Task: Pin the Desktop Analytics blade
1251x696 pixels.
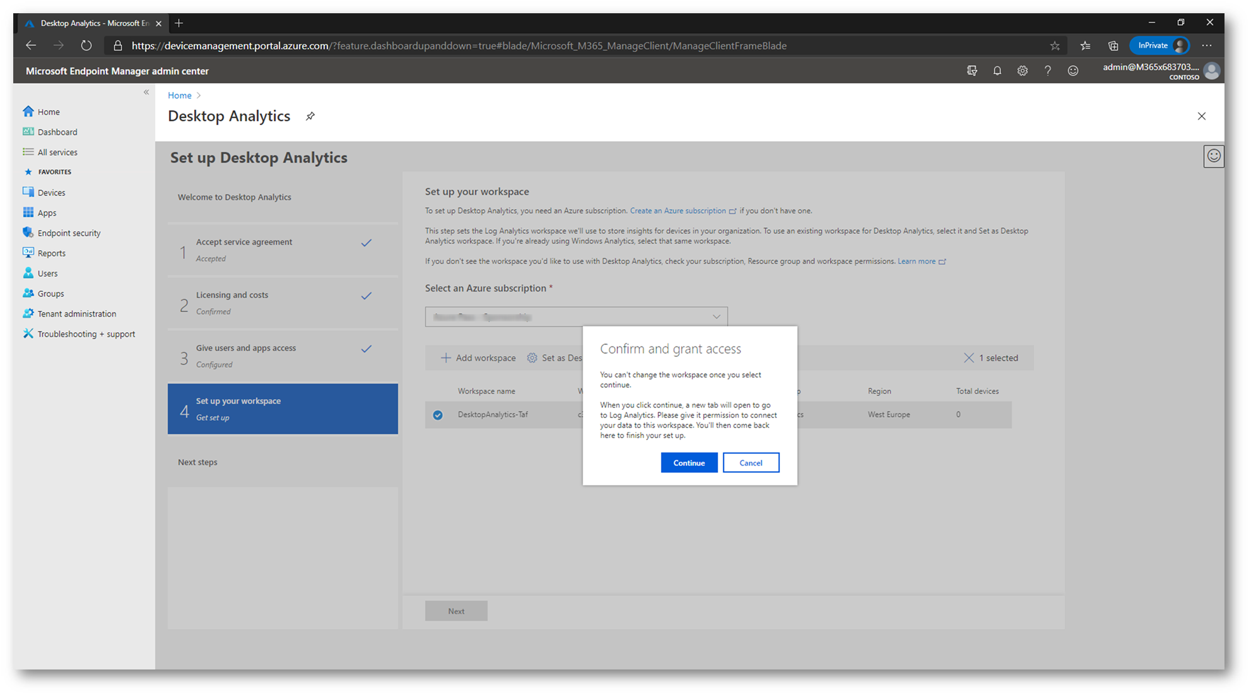Action: pyautogui.click(x=310, y=116)
